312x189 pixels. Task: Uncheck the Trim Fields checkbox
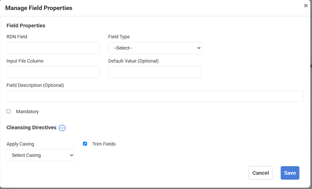(x=85, y=144)
